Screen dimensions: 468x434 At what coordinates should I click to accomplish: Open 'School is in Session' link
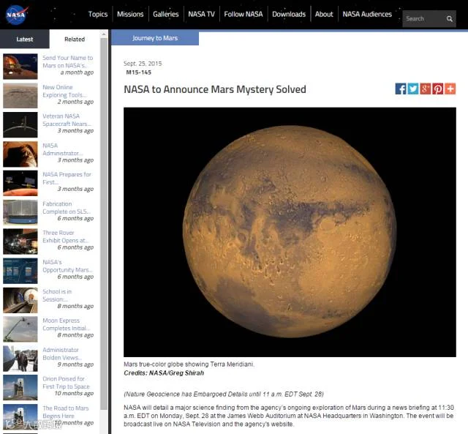(57, 295)
